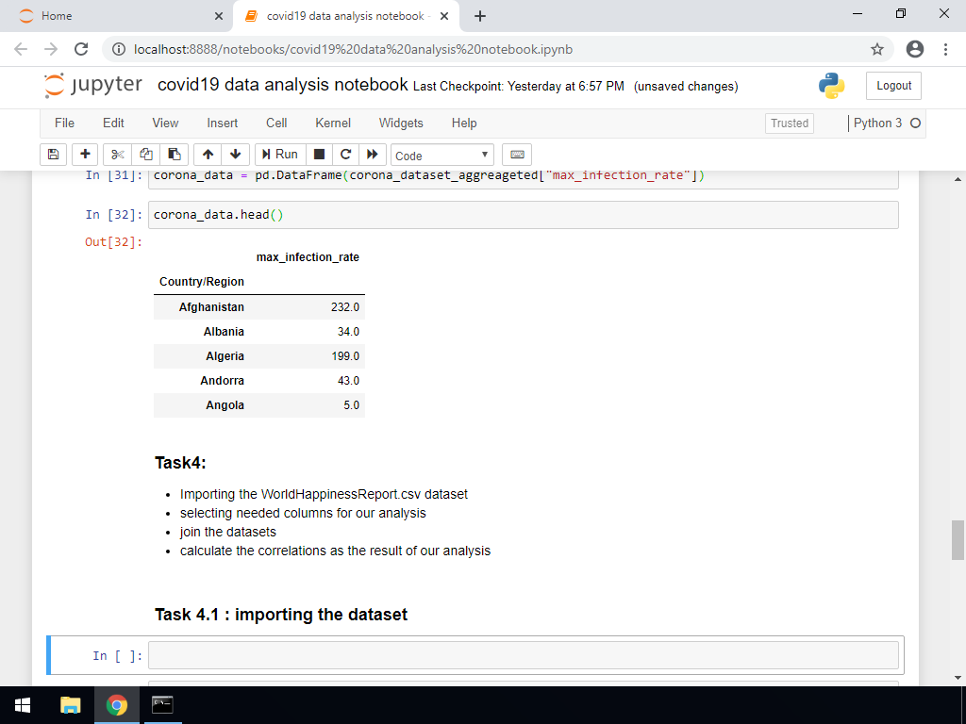The height and width of the screenshot is (724, 966).
Task: Insert cell below with the plus icon
Action: [85, 155]
